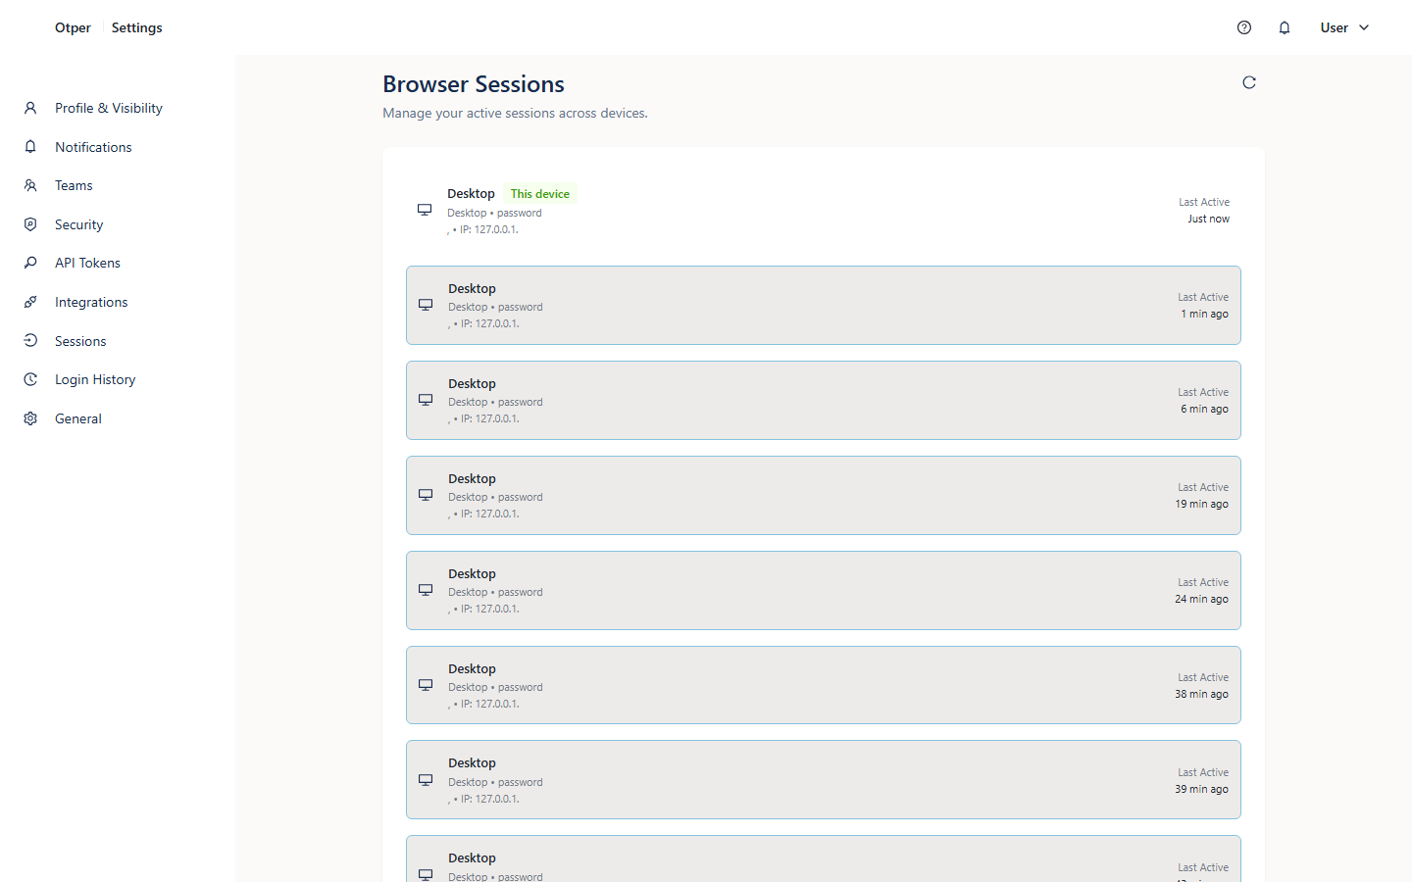Click the API Tokens key icon
The image size is (1412, 882).
click(x=30, y=263)
